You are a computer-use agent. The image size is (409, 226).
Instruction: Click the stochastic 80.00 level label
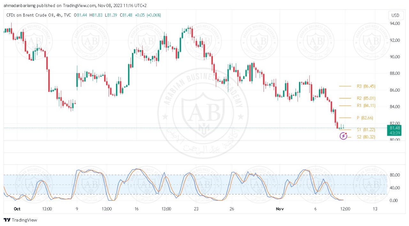point(395,175)
